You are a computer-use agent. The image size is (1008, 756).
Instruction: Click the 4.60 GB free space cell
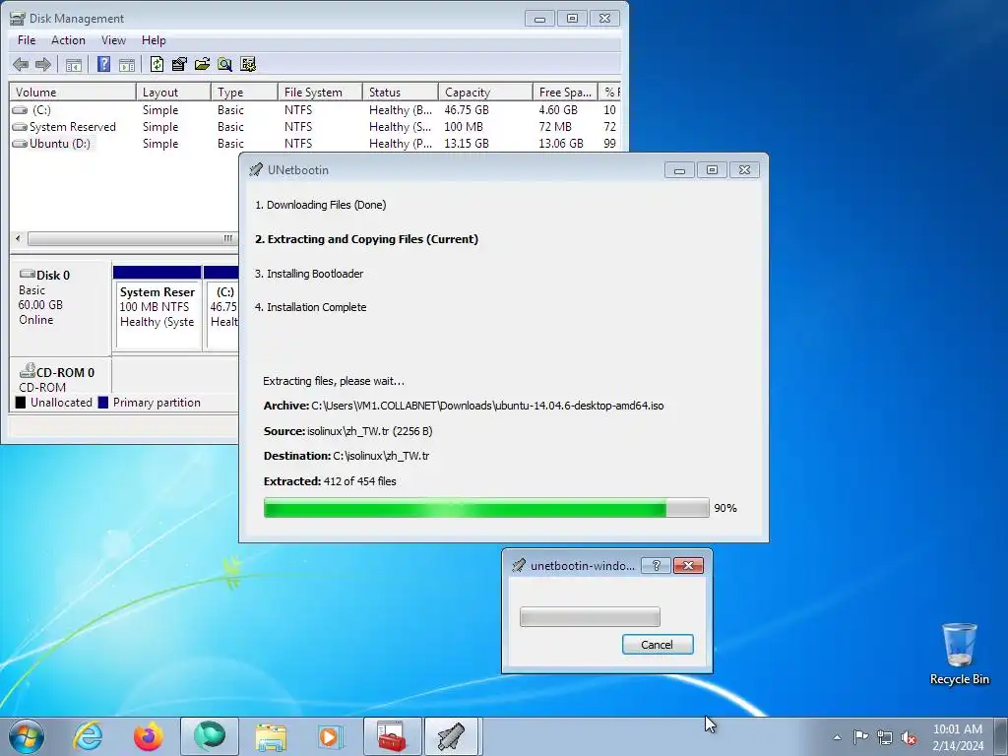[558, 110]
